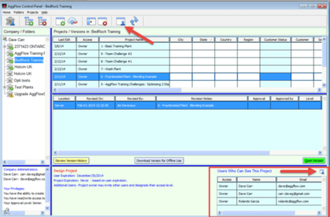Click the Review Version History button
The image size is (330, 217).
[72, 160]
